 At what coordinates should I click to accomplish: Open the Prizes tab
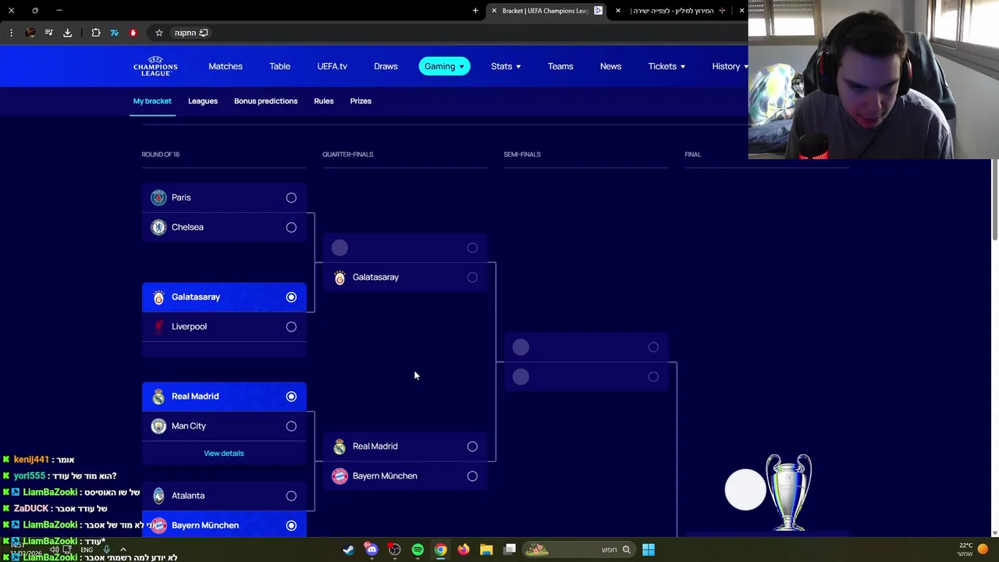[x=361, y=101]
